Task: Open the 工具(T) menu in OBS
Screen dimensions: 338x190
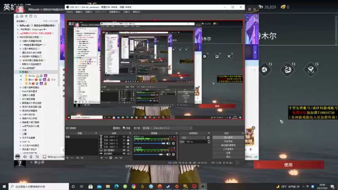Action: click(126, 12)
